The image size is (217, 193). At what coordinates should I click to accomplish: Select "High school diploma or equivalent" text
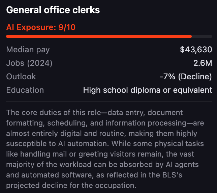148,90
